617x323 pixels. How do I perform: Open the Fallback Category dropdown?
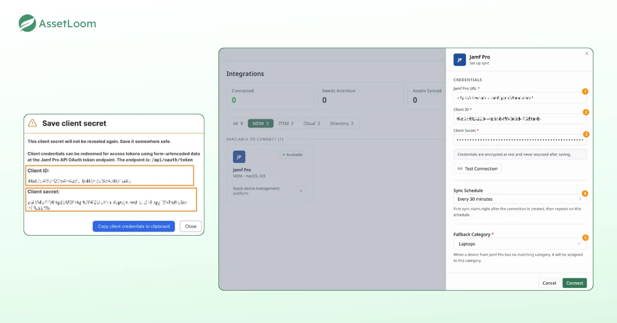pyautogui.click(x=520, y=244)
